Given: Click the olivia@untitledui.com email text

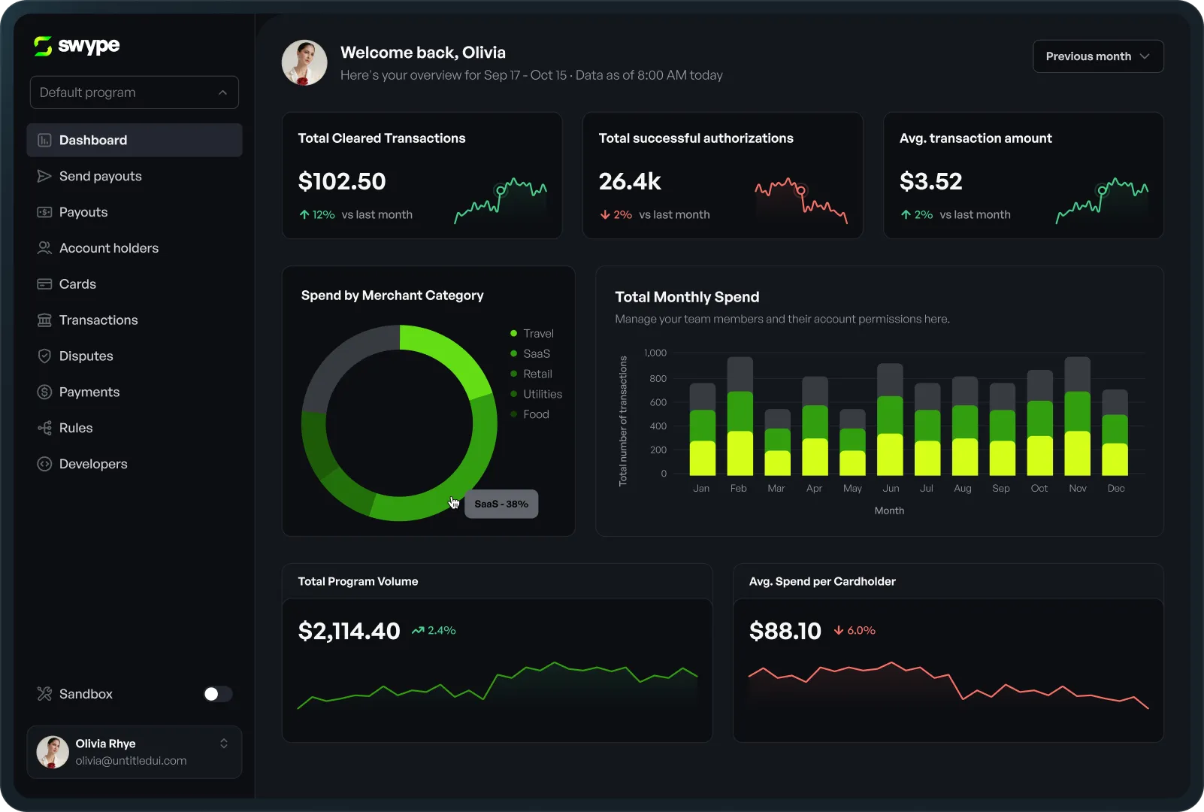Looking at the screenshot, I should point(131,761).
